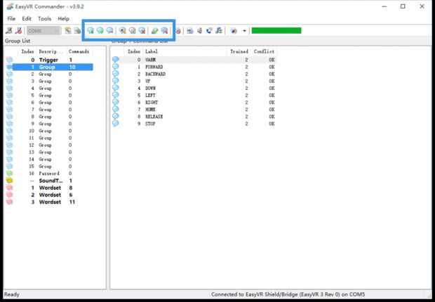Open the COM port combo box
The width and height of the screenshot is (435, 302).
coord(43,31)
